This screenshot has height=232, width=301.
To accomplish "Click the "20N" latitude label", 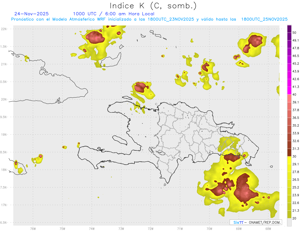I will tap(4, 99).
